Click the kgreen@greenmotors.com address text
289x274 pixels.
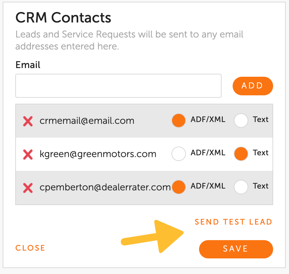tap(98, 154)
